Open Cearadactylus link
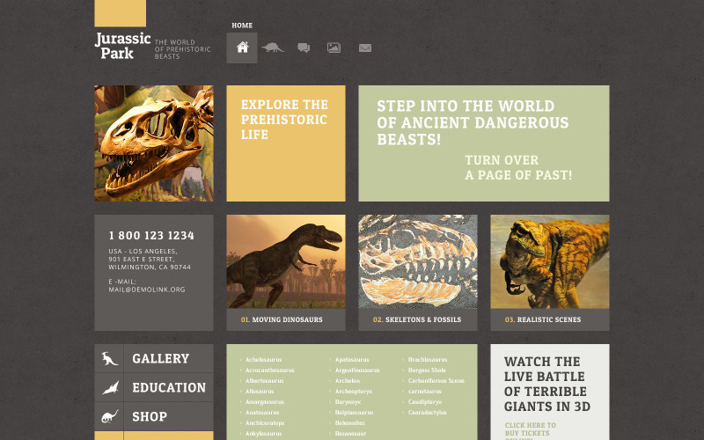 (428, 413)
